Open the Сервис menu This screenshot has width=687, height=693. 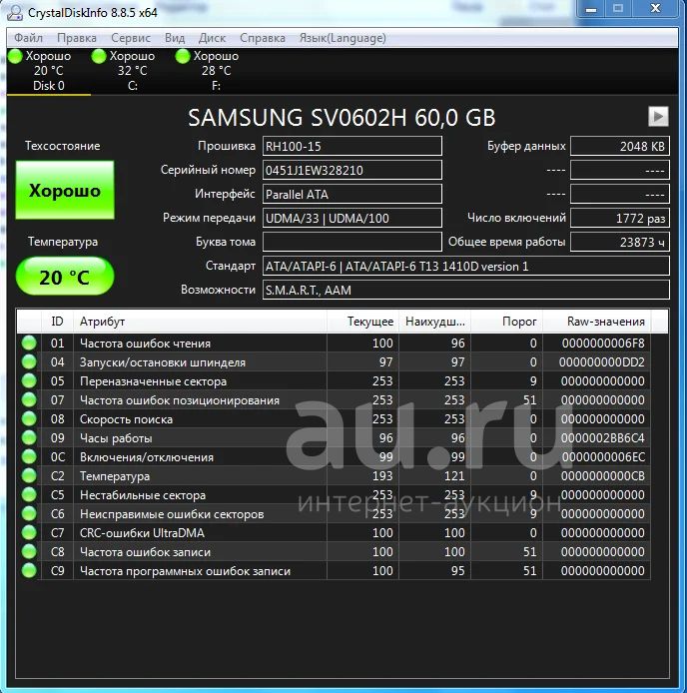[x=131, y=38]
